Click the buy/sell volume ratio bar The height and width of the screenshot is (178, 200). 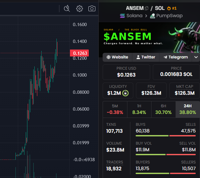pyautogui.click(x=166, y=155)
